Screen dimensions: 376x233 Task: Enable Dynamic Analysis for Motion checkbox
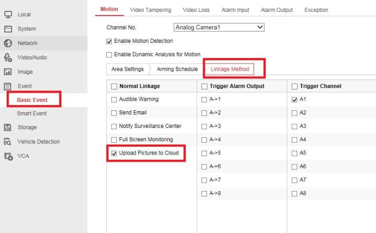[x=109, y=55]
